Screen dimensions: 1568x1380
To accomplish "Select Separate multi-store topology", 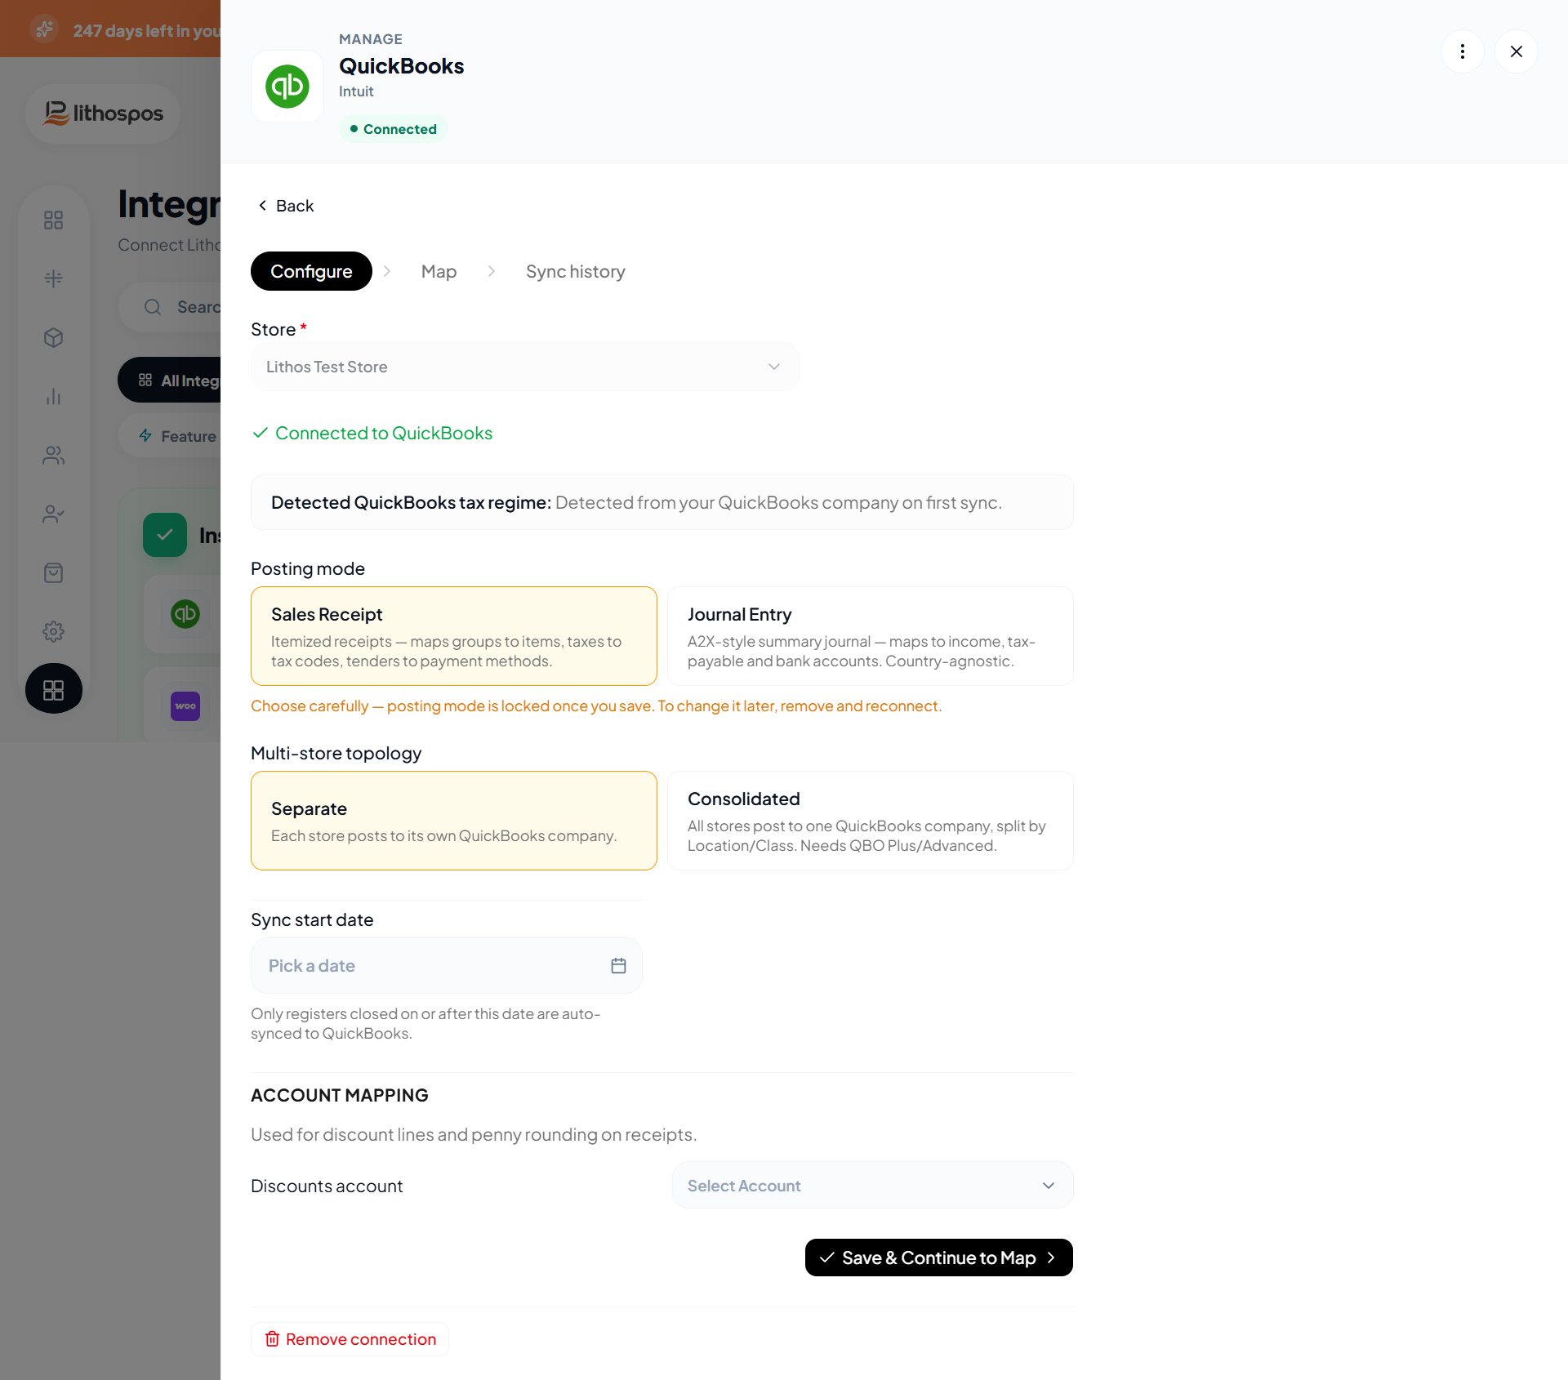I will (454, 821).
